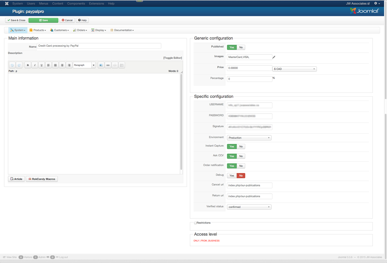Set Ask CCV to No
This screenshot has width=387, height=263.
click(x=241, y=156)
